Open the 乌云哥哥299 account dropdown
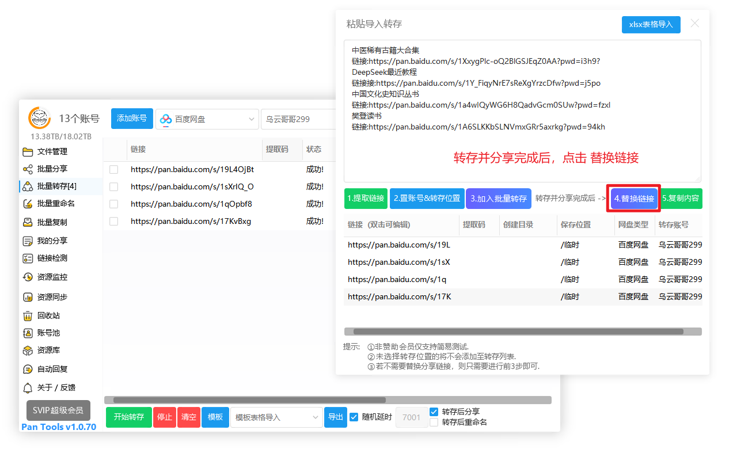The width and height of the screenshot is (733, 449). 298,119
